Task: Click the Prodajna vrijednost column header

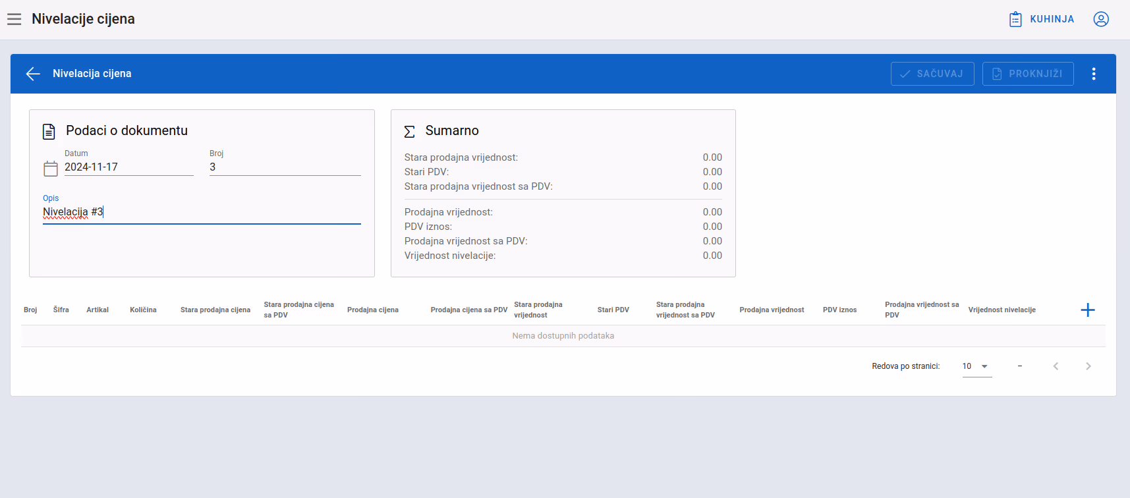Action: pyautogui.click(x=772, y=310)
